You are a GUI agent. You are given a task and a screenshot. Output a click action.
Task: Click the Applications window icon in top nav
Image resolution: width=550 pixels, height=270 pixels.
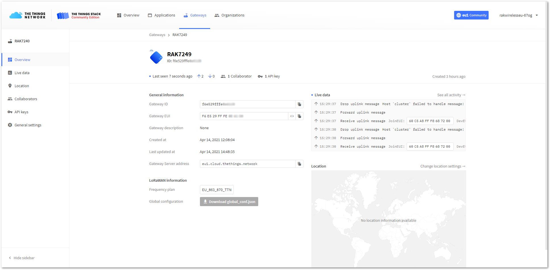[x=150, y=15]
